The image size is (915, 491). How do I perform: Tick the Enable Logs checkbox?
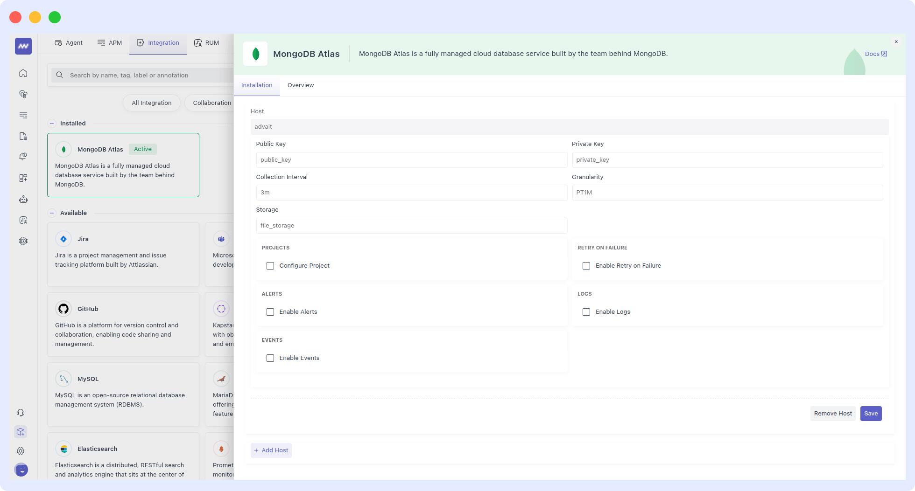click(x=586, y=312)
